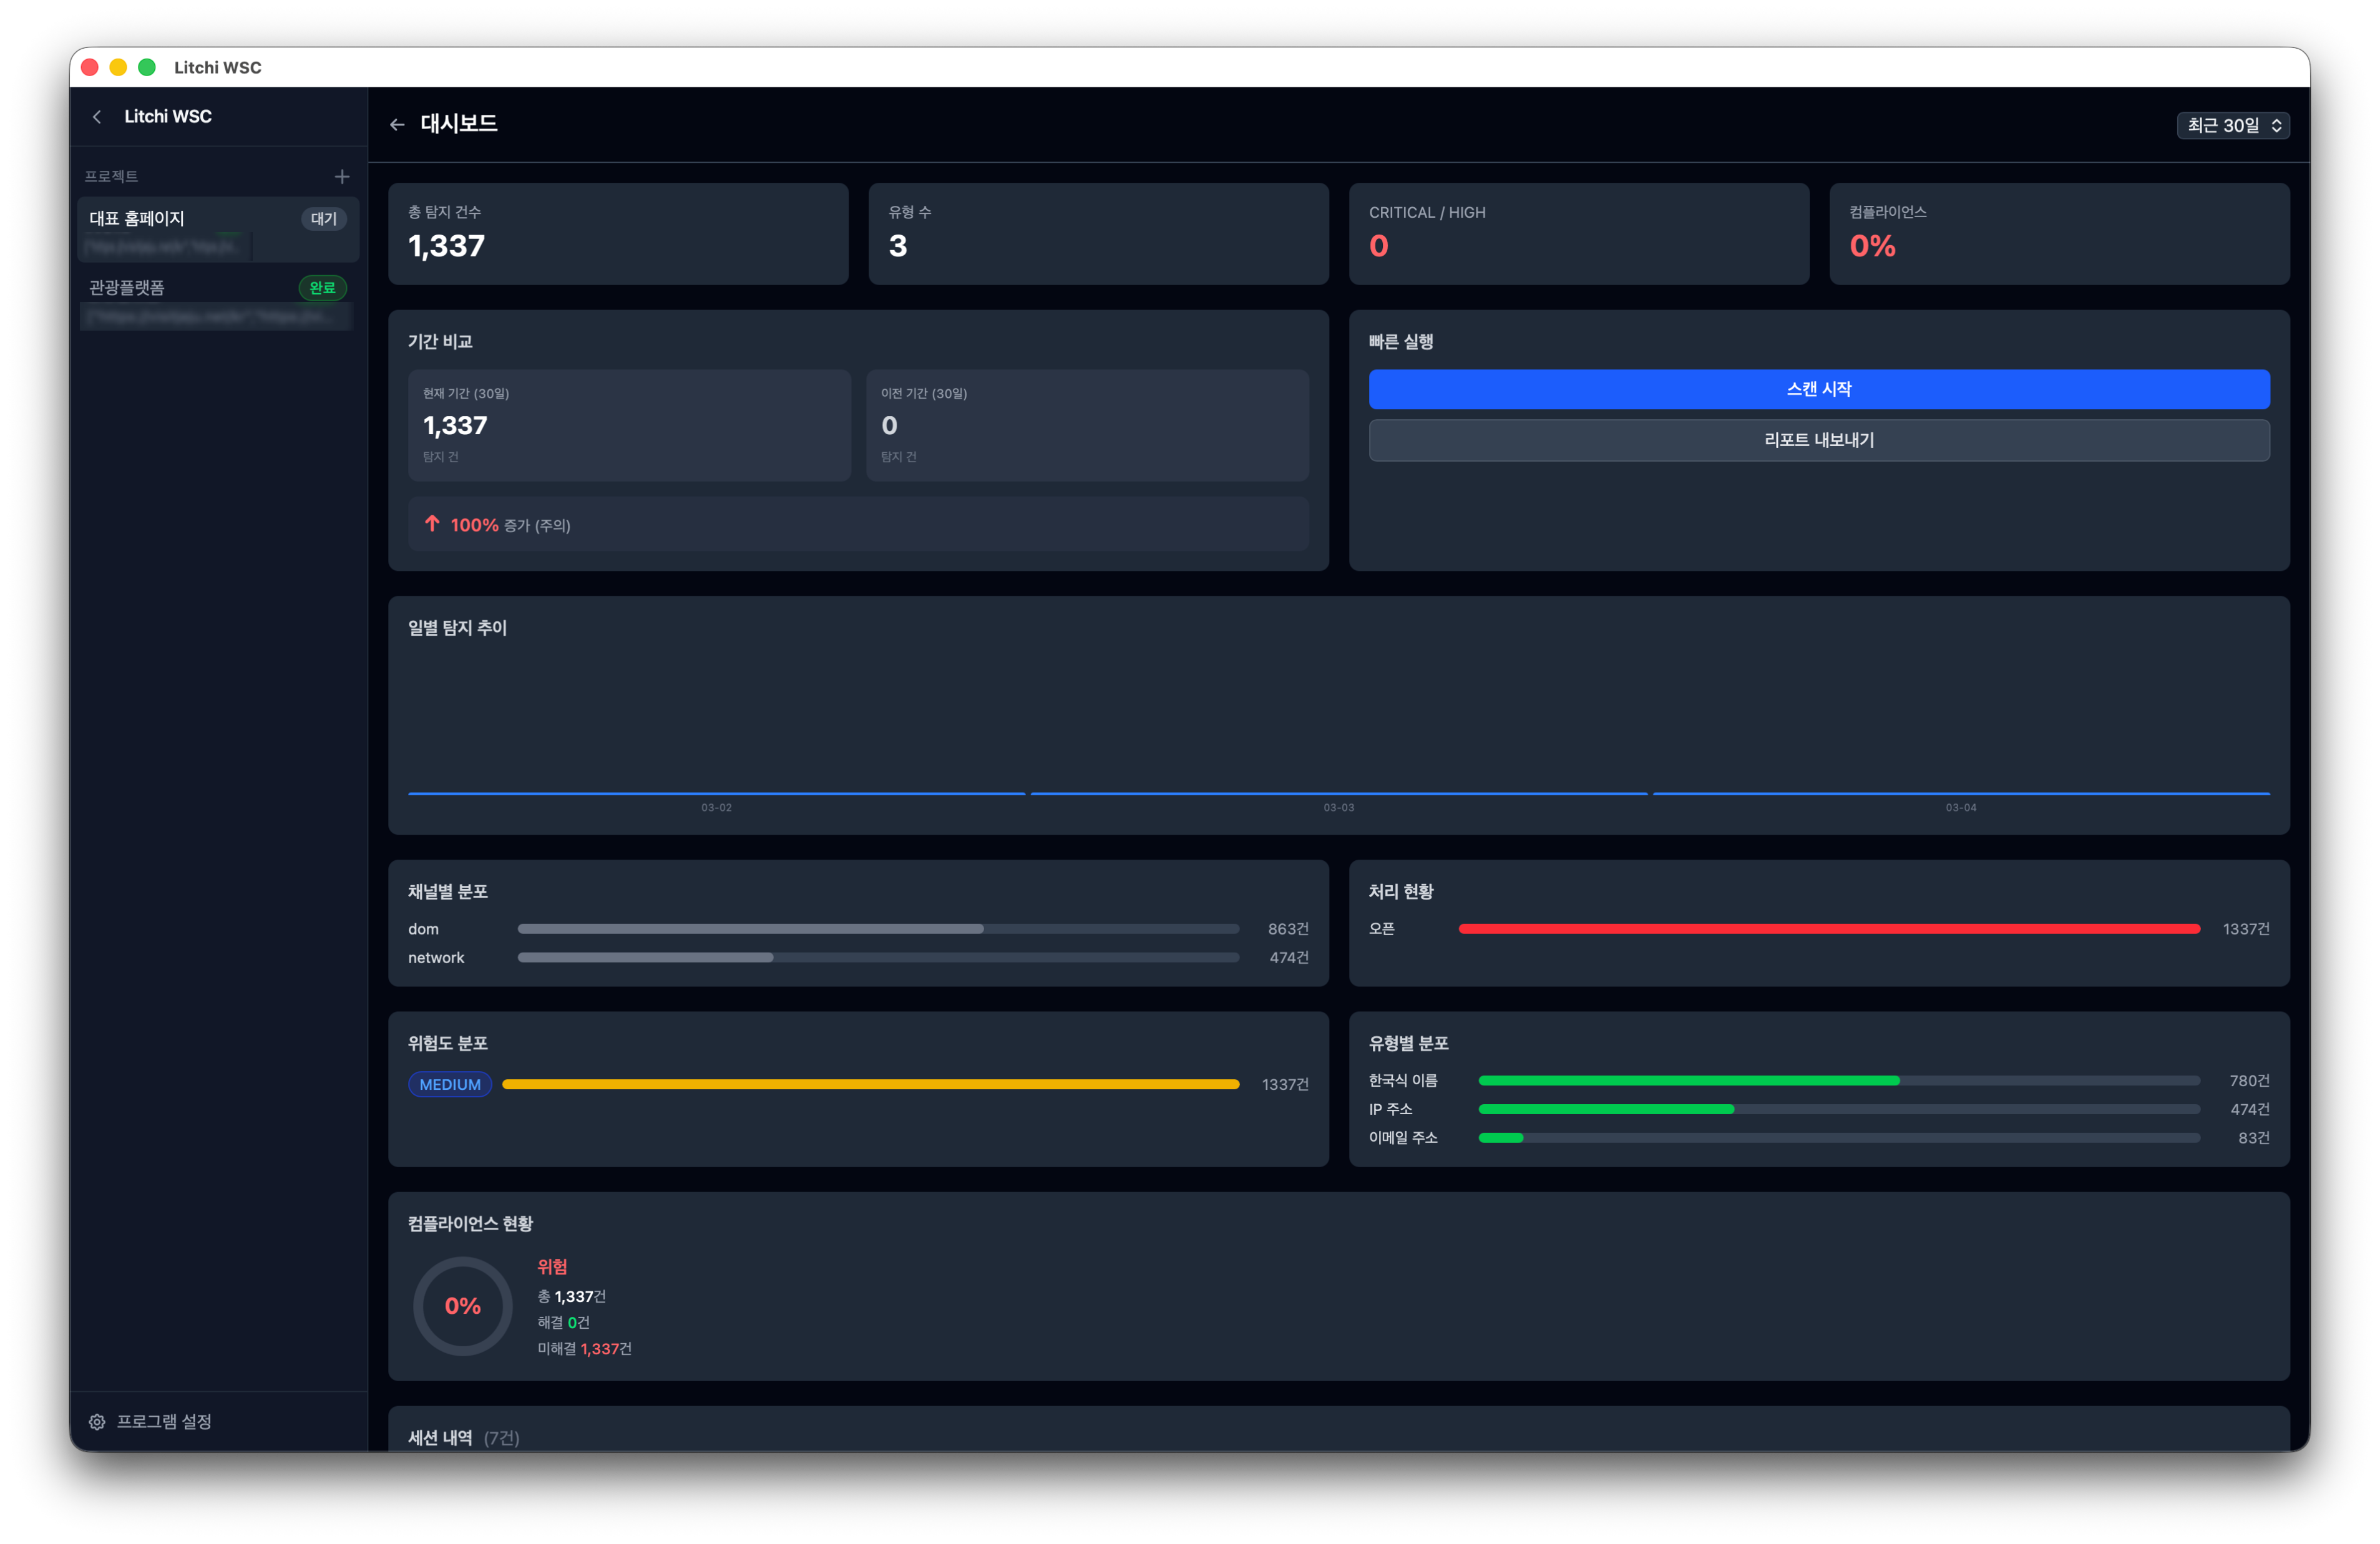Click the red increase arrow icon

pyautogui.click(x=432, y=524)
